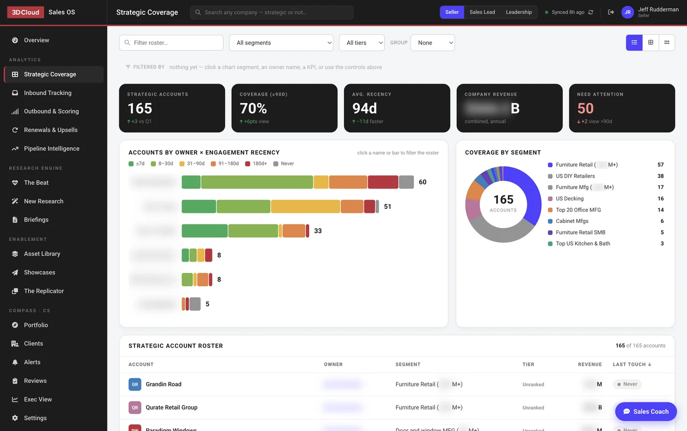Switch role to Sales Lead

[x=482, y=12]
